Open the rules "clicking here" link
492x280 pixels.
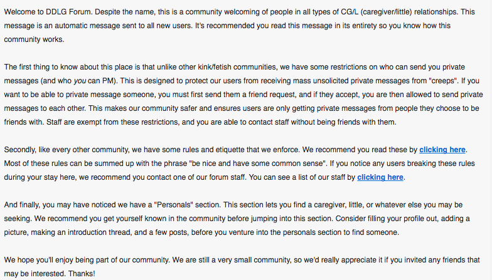(442, 150)
